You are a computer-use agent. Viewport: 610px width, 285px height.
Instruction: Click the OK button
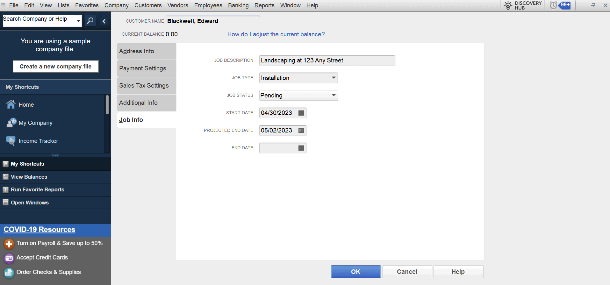pos(356,272)
